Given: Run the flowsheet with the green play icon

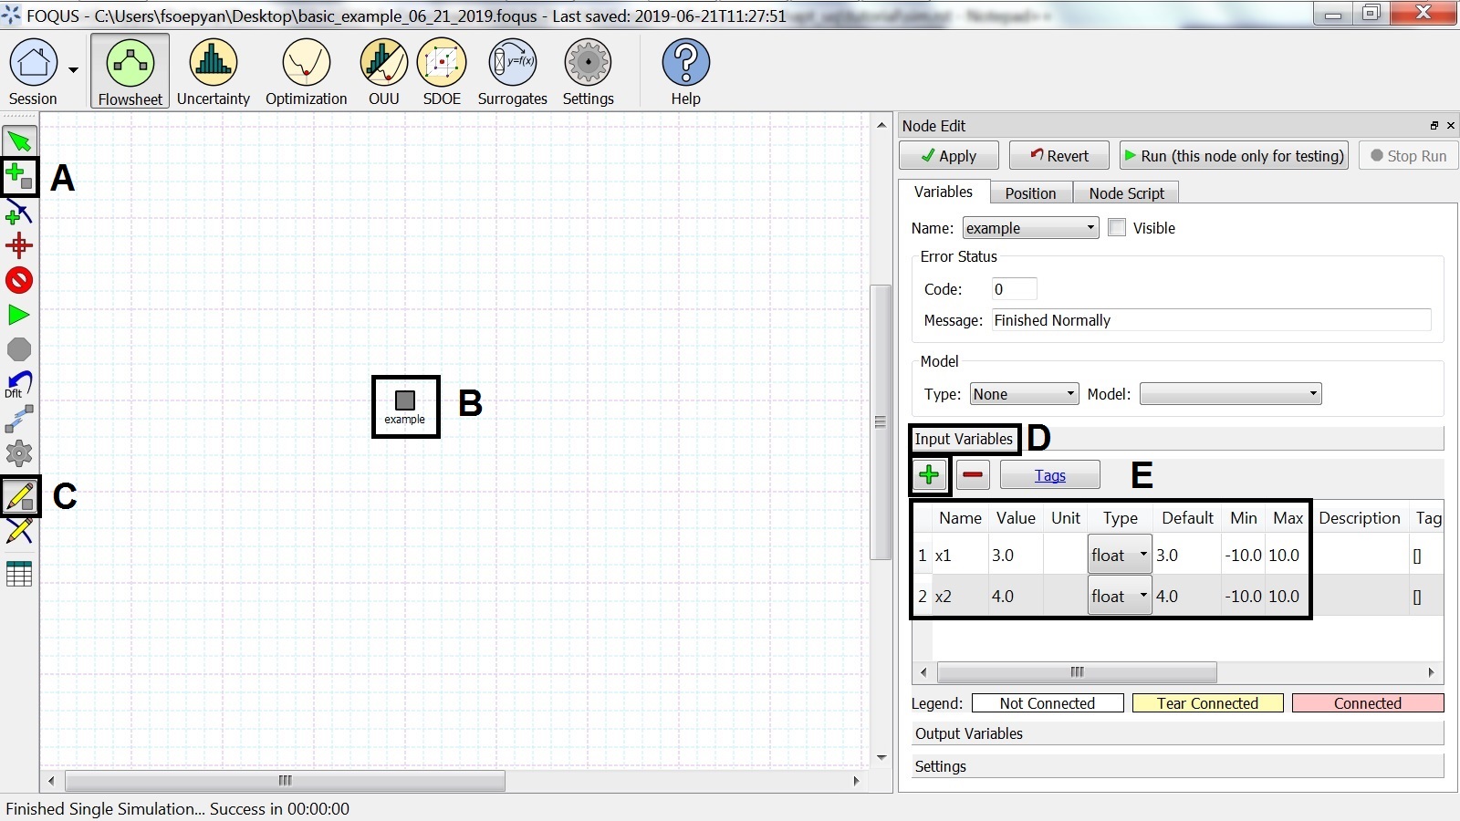Looking at the screenshot, I should (19, 315).
